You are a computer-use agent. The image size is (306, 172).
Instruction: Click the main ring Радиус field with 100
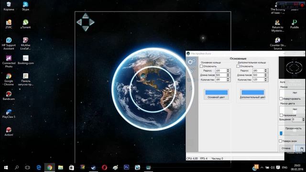point(221,71)
